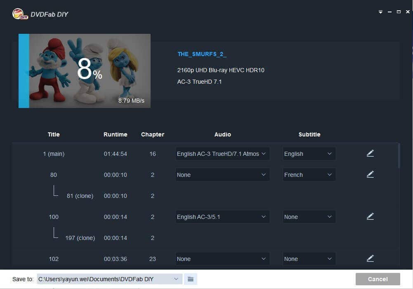
Task: Click the blue progress bar strip
Action: (x=24, y=71)
